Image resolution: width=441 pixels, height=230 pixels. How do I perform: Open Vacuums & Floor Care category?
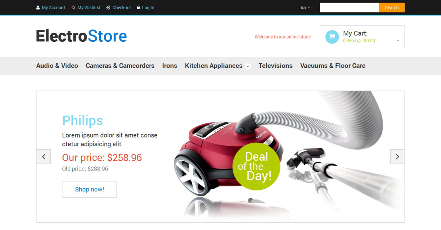coord(333,66)
